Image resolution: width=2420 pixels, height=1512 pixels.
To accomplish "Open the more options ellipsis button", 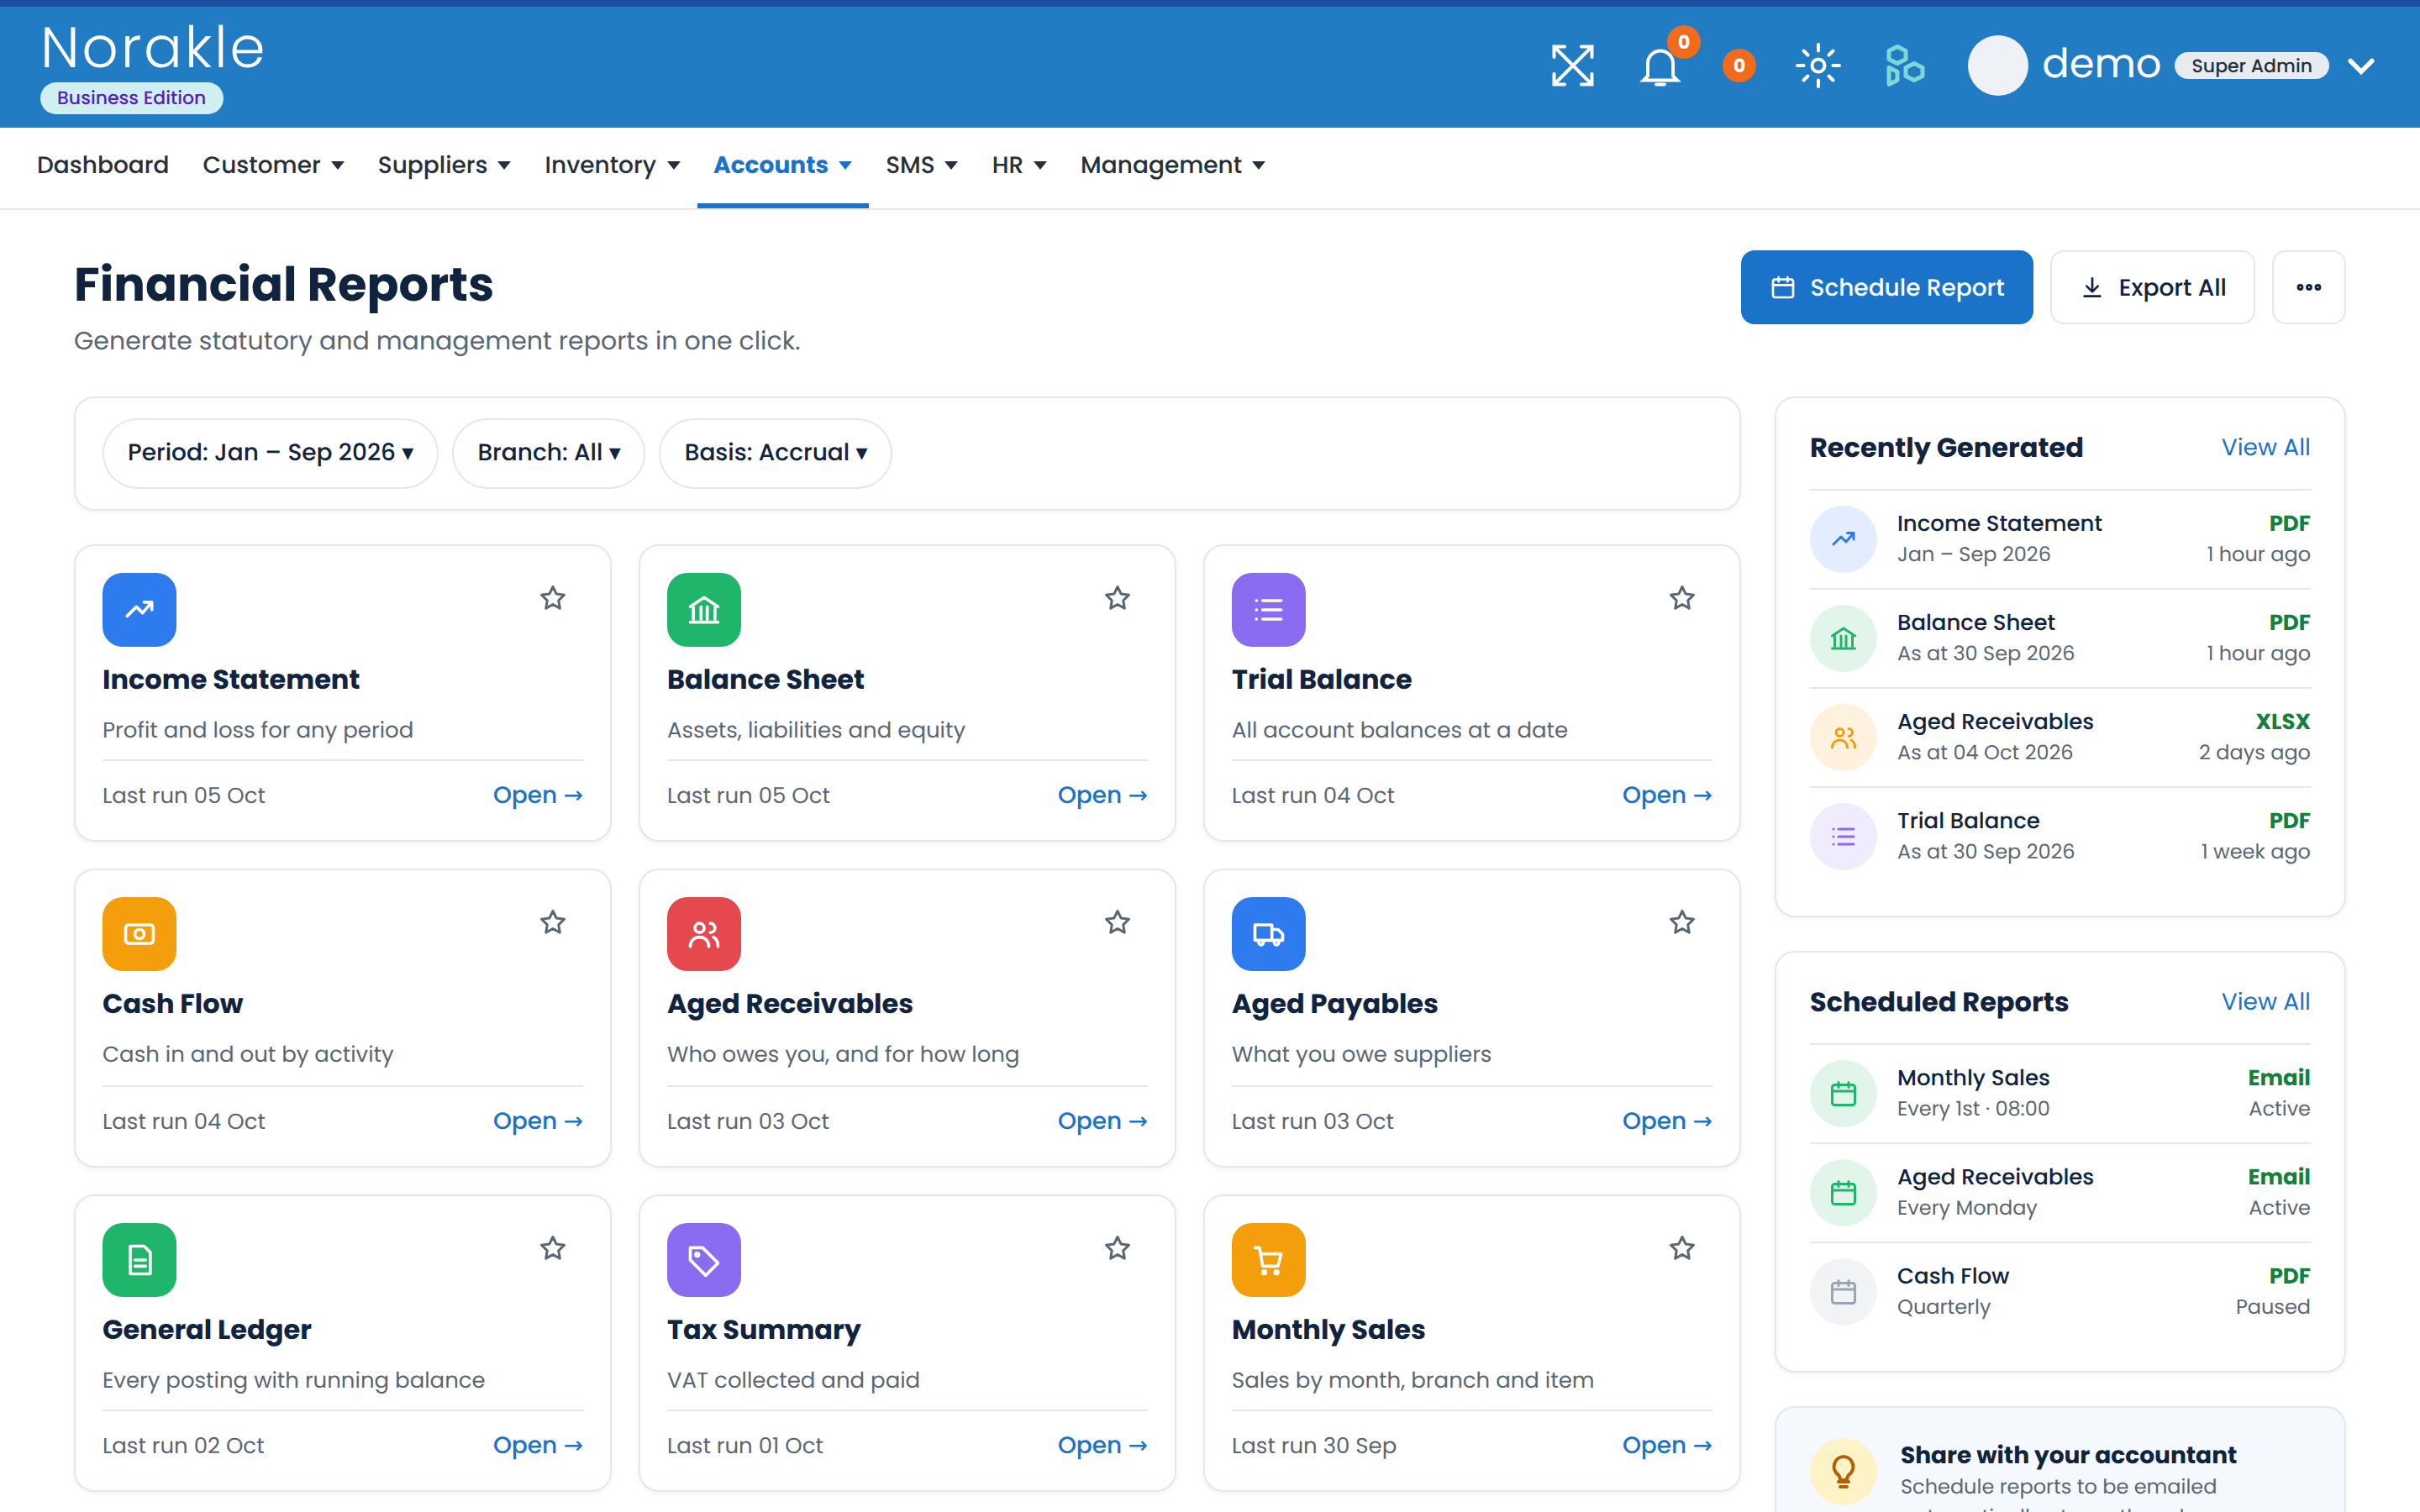I will click(x=2308, y=287).
